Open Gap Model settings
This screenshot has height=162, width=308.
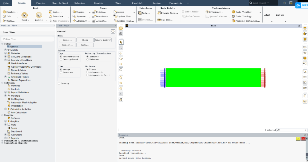(x=166, y=20)
